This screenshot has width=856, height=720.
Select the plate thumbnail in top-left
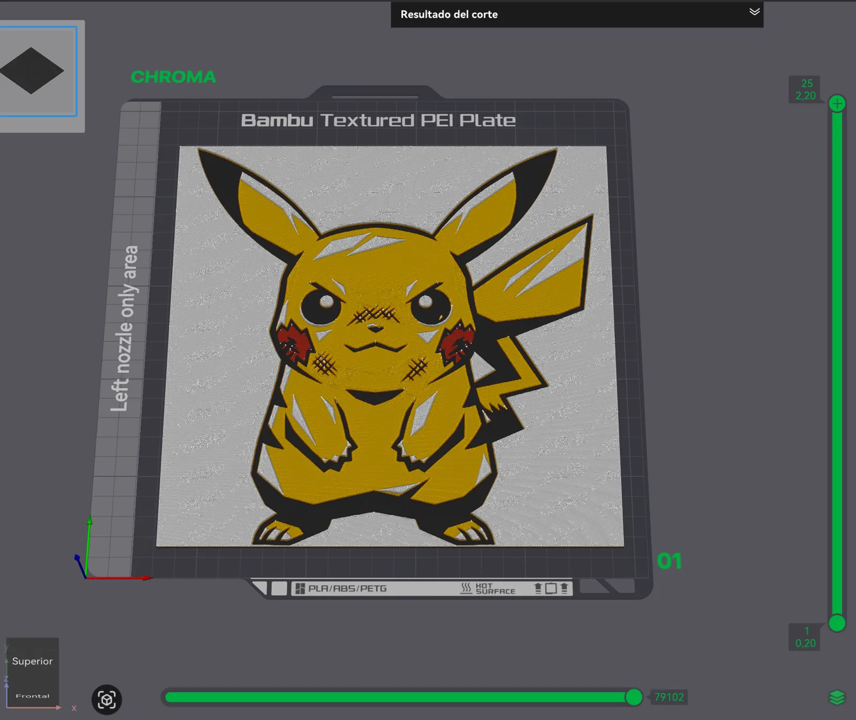(37, 71)
